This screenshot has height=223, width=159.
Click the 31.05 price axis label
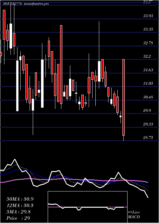coord(148,83)
